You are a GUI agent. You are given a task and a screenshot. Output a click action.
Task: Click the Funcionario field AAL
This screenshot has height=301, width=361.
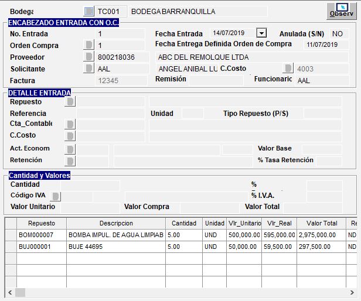[322, 81]
